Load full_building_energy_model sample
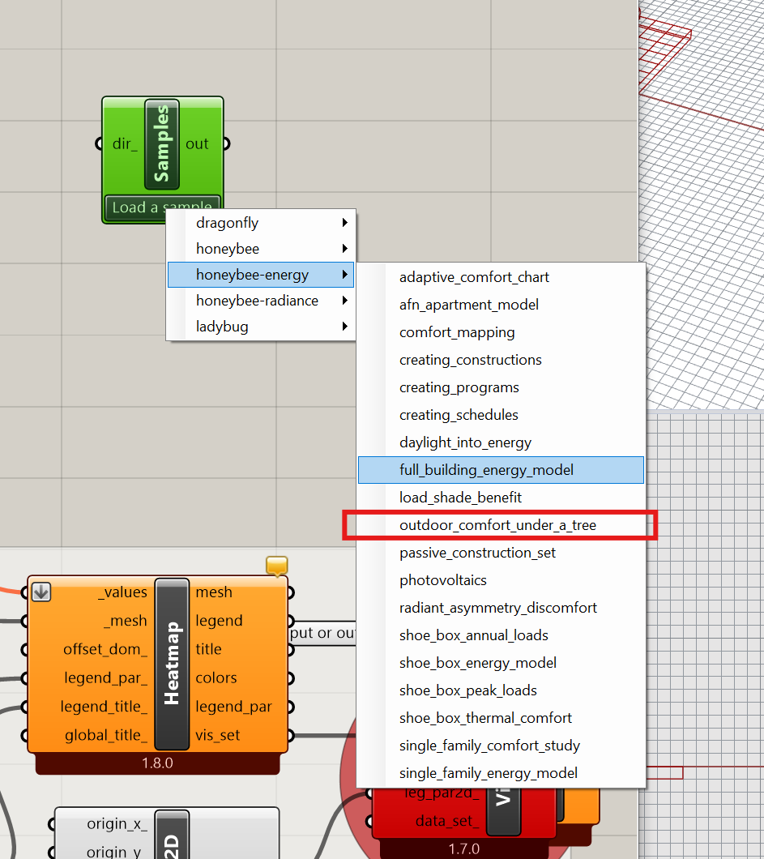Screen dimensions: 764x859 tap(501, 470)
